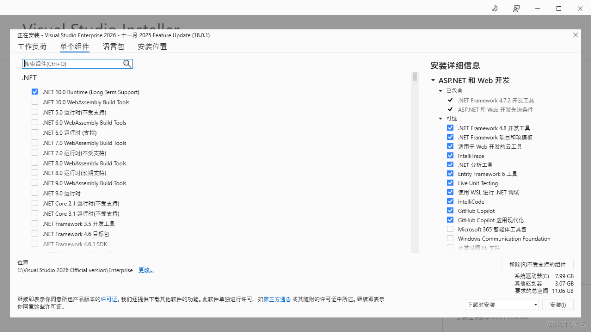Click the 更改... link to change install location
This screenshot has width=591, height=332.
pos(145,270)
